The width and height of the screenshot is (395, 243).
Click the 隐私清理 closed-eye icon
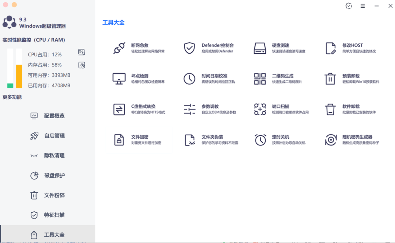[34, 155]
